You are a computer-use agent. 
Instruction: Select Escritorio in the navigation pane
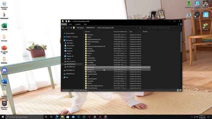(70, 48)
